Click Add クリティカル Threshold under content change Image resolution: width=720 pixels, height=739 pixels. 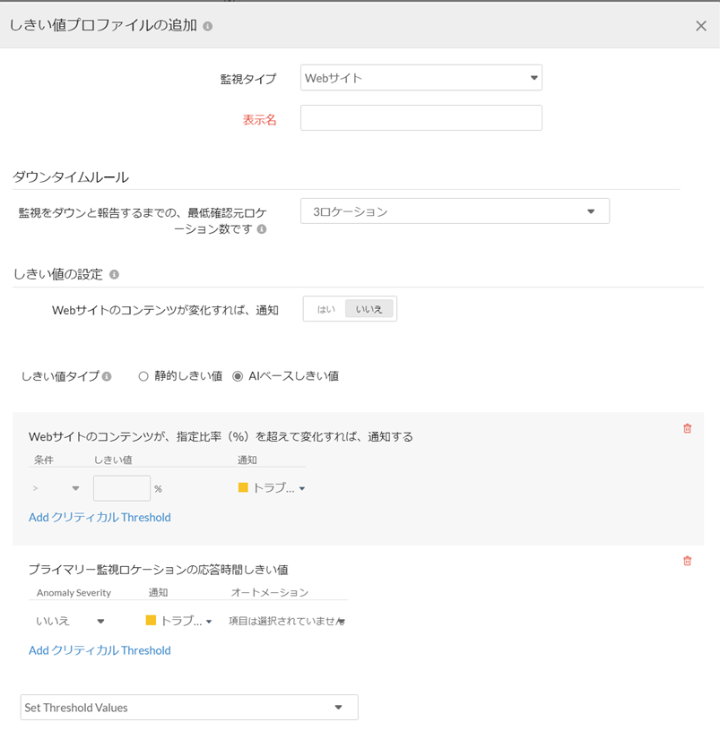pyautogui.click(x=100, y=517)
